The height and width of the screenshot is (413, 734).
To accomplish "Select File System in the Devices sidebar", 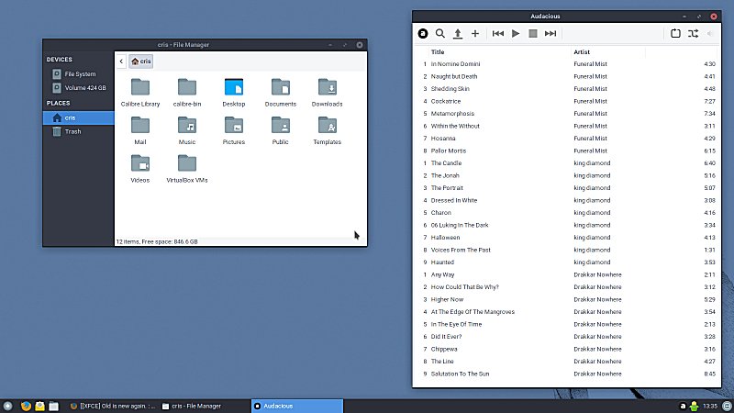I will 79,73.
